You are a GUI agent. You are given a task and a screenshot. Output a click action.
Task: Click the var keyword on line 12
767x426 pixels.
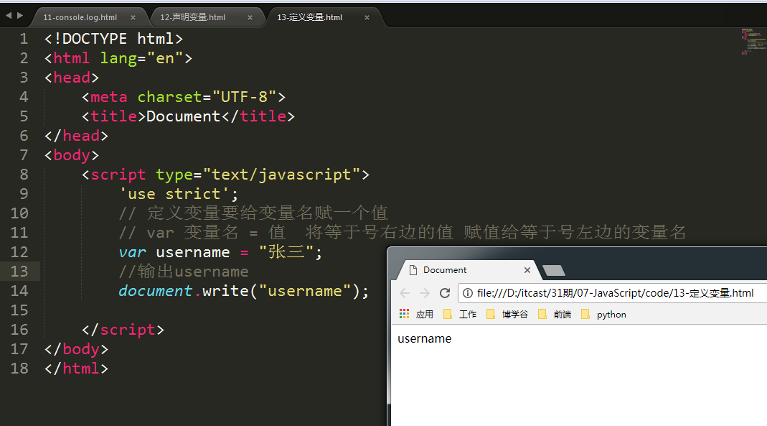132,252
